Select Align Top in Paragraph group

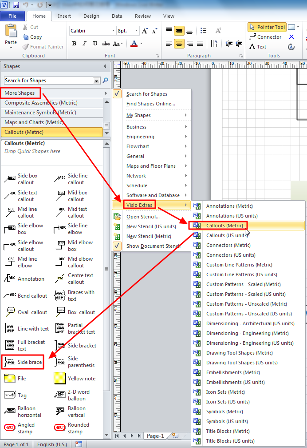(x=169, y=31)
